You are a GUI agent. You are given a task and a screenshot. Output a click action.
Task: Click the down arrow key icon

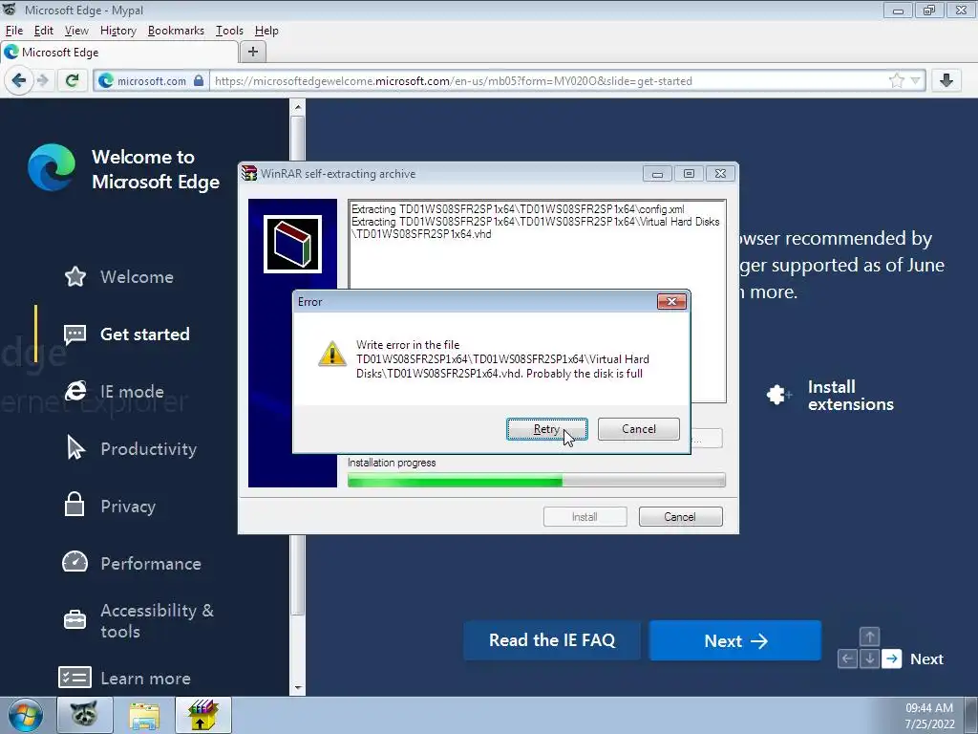(x=869, y=658)
